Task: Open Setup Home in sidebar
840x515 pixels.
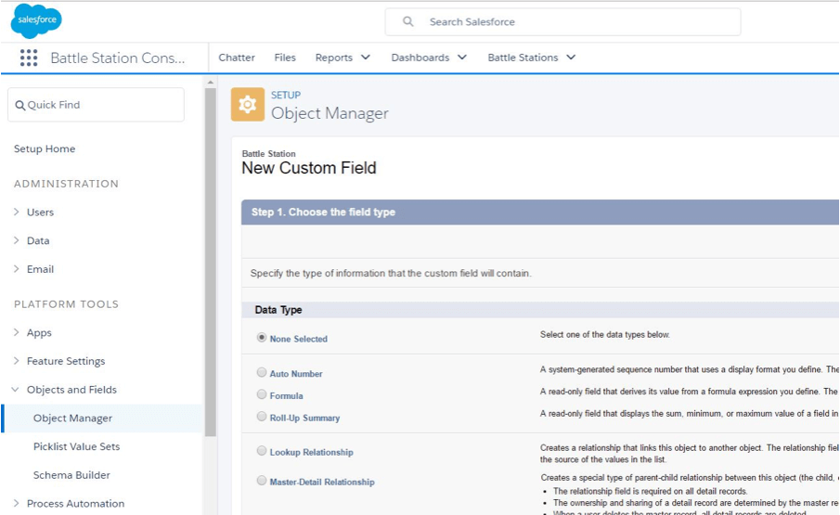Action: (x=45, y=148)
